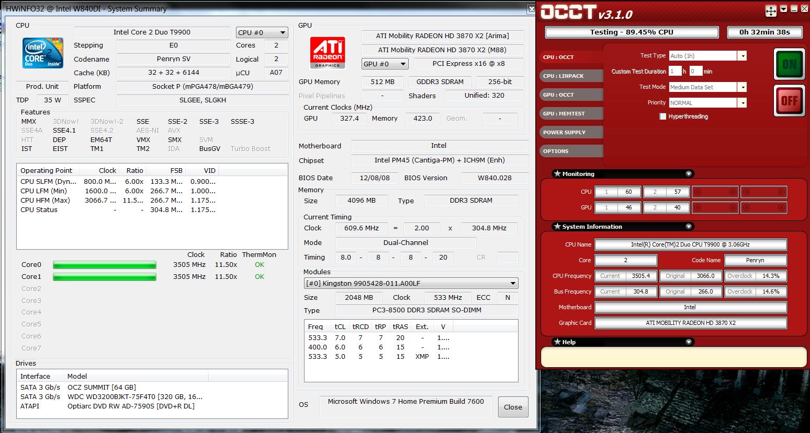Click the OCCT window move cross-arrow icon
810x433 pixels.
tap(771, 10)
